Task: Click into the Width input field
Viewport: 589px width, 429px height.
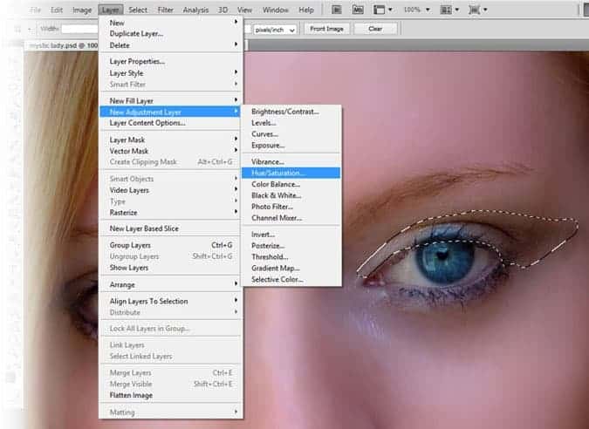Action: tap(79, 29)
